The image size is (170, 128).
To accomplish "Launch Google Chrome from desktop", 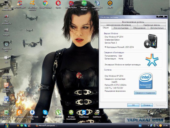I will (45, 5).
